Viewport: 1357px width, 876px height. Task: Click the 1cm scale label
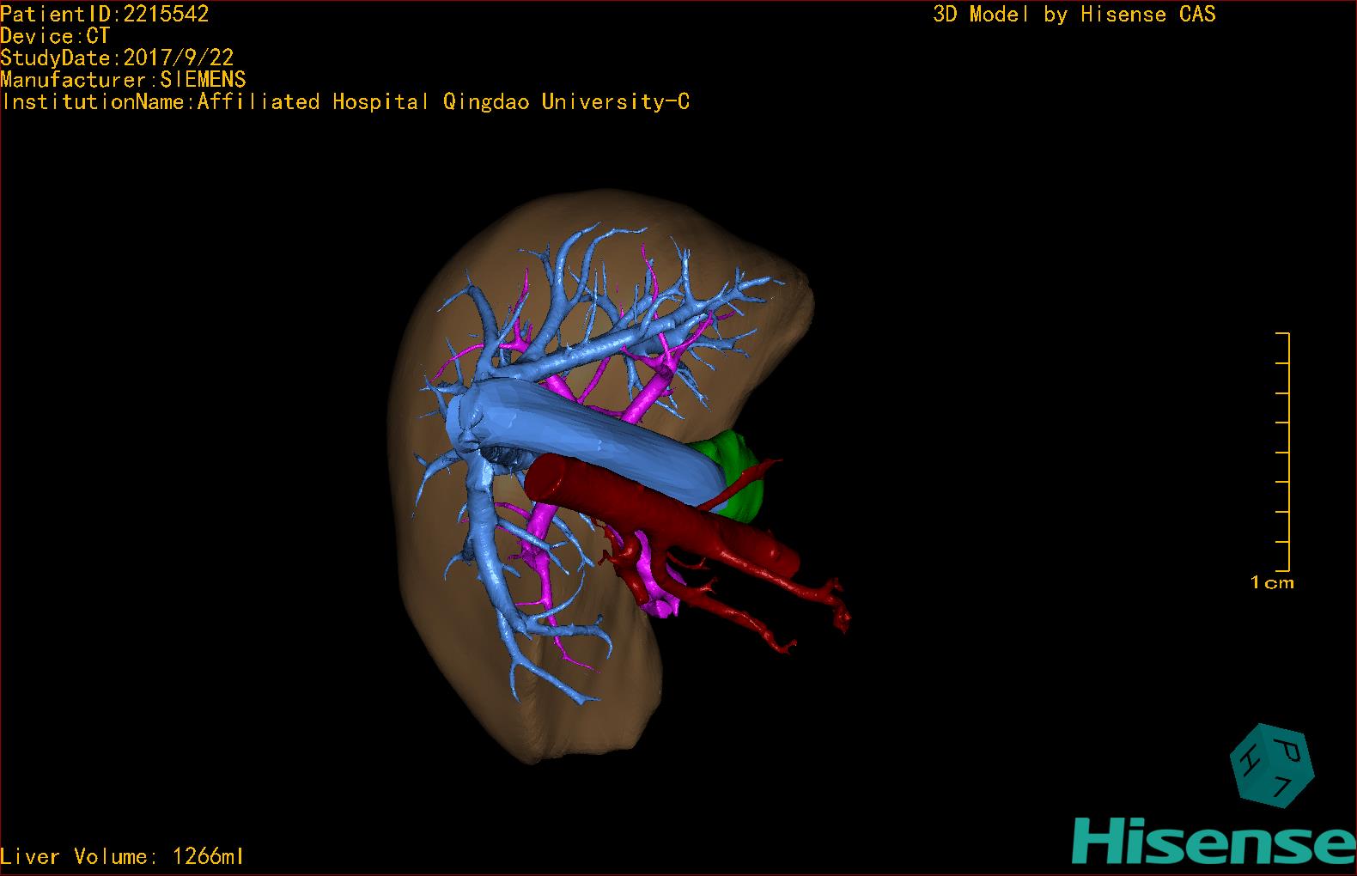click(x=1272, y=583)
